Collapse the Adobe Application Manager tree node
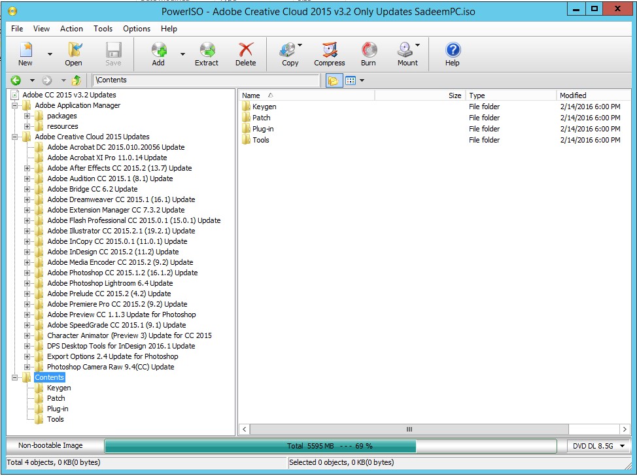 coord(14,105)
